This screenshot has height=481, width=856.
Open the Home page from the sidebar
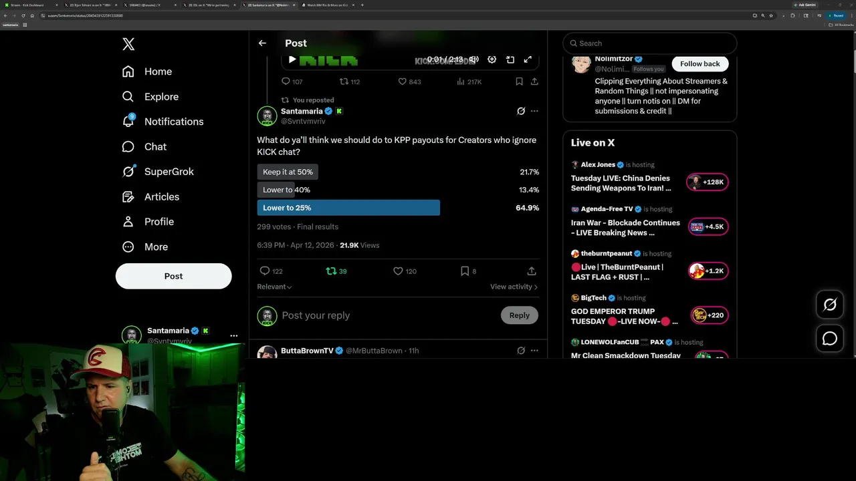(x=147, y=71)
